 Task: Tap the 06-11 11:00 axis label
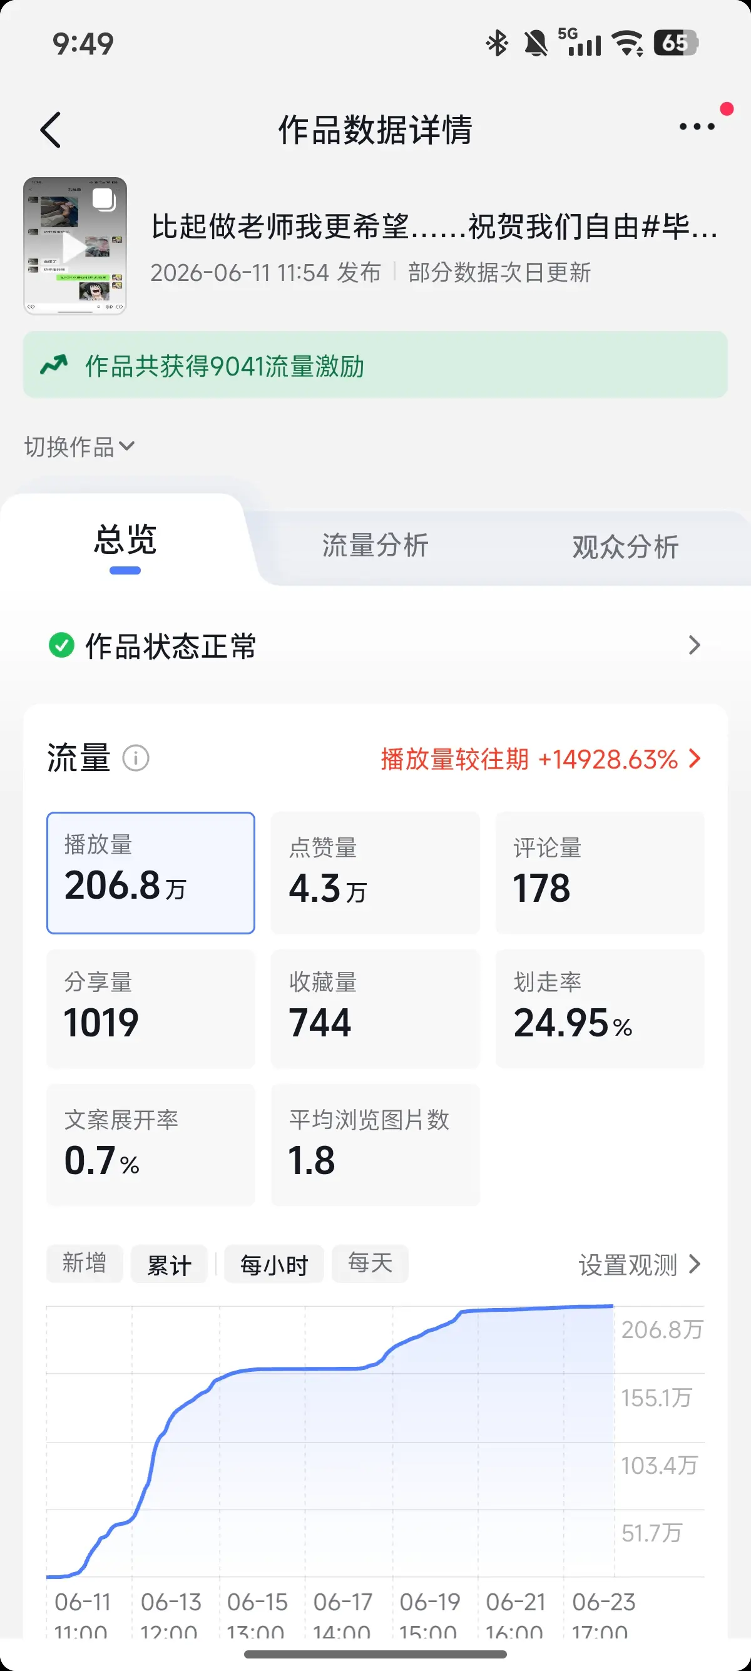83,1616
